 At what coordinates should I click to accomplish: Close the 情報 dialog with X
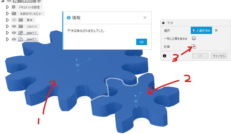(x=145, y=18)
